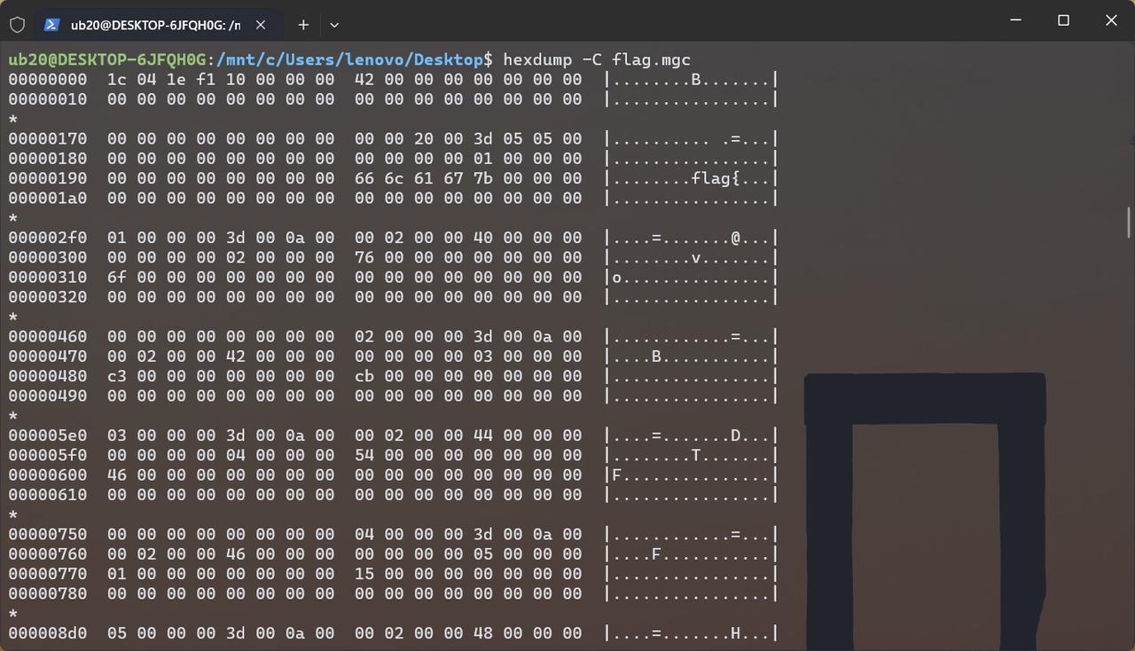Click the offset 00000460

(x=48, y=336)
